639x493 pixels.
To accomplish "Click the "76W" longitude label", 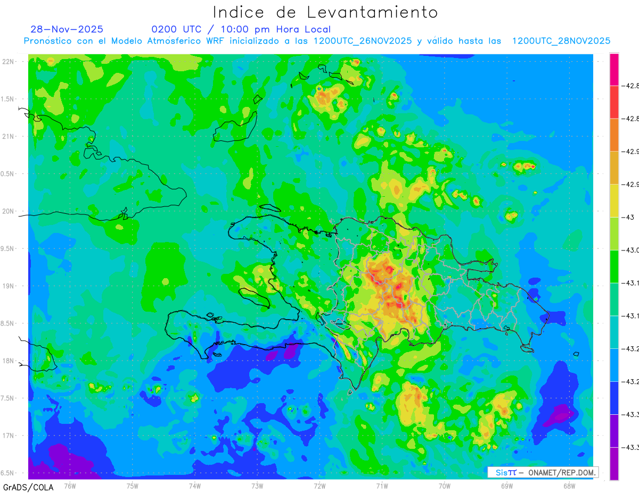I will tap(70, 486).
